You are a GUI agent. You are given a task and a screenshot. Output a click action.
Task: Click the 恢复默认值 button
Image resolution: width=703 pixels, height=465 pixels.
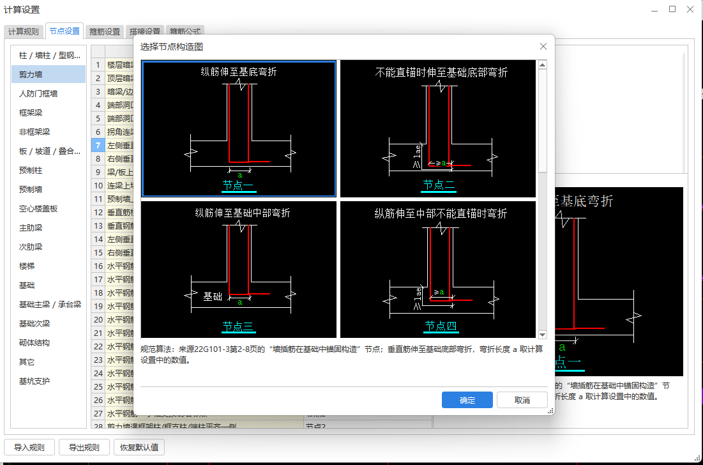tap(139, 447)
